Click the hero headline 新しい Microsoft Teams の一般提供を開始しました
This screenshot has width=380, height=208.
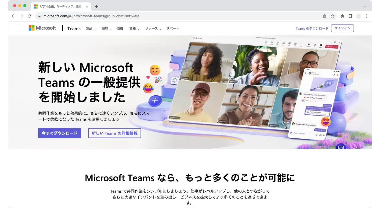click(x=89, y=82)
